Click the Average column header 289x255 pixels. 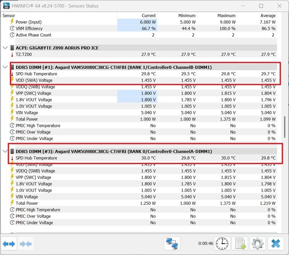tap(268, 16)
